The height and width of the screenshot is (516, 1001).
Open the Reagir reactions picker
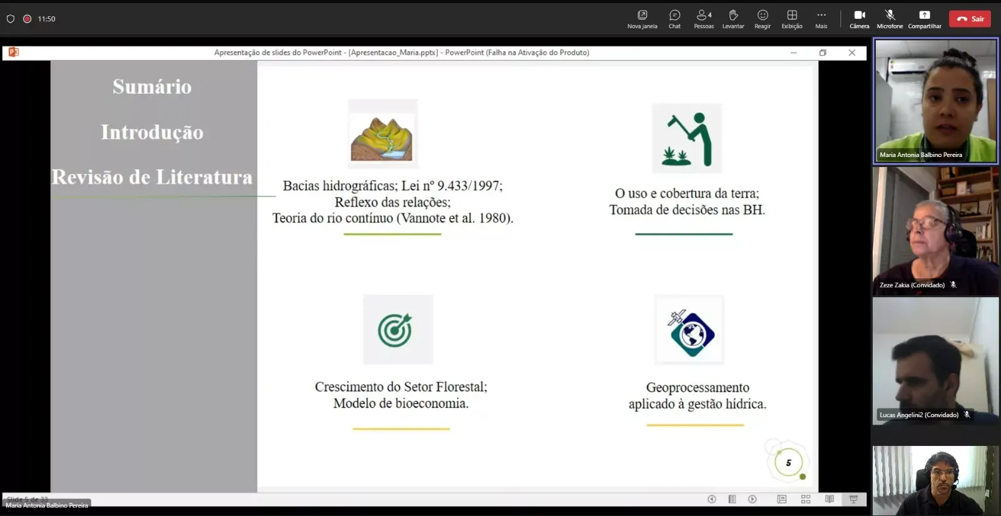click(x=763, y=19)
